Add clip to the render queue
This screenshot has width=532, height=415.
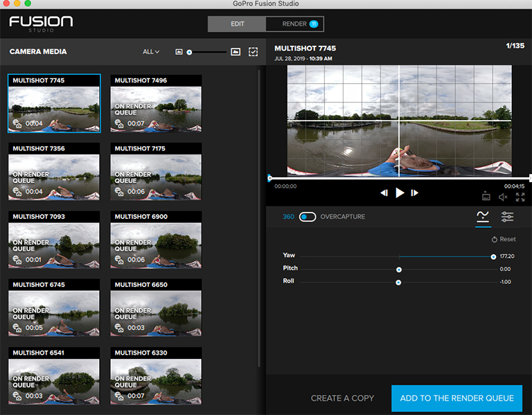[456, 398]
